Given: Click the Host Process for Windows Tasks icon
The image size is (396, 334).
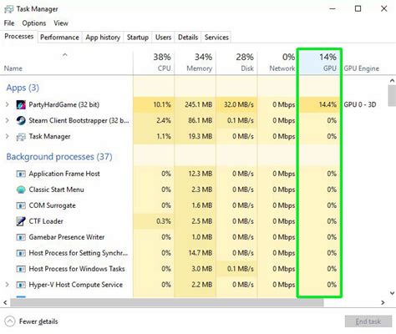Looking at the screenshot, I should [x=21, y=269].
